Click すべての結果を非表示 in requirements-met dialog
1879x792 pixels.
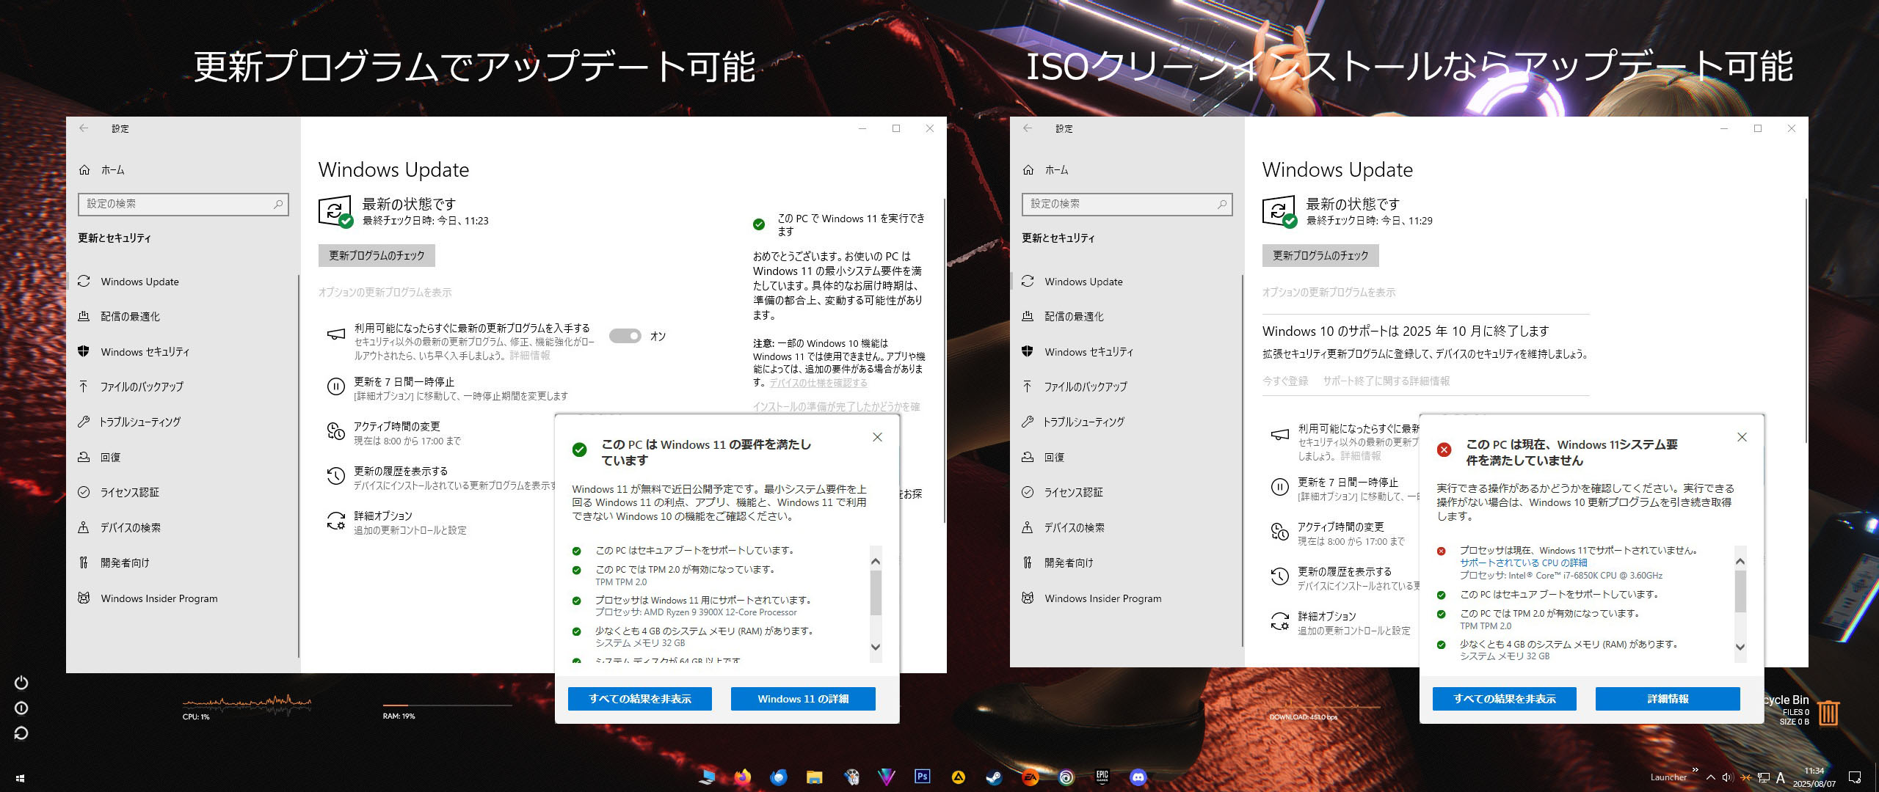click(640, 699)
